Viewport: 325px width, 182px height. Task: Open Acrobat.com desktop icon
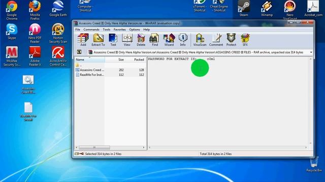click(313, 8)
